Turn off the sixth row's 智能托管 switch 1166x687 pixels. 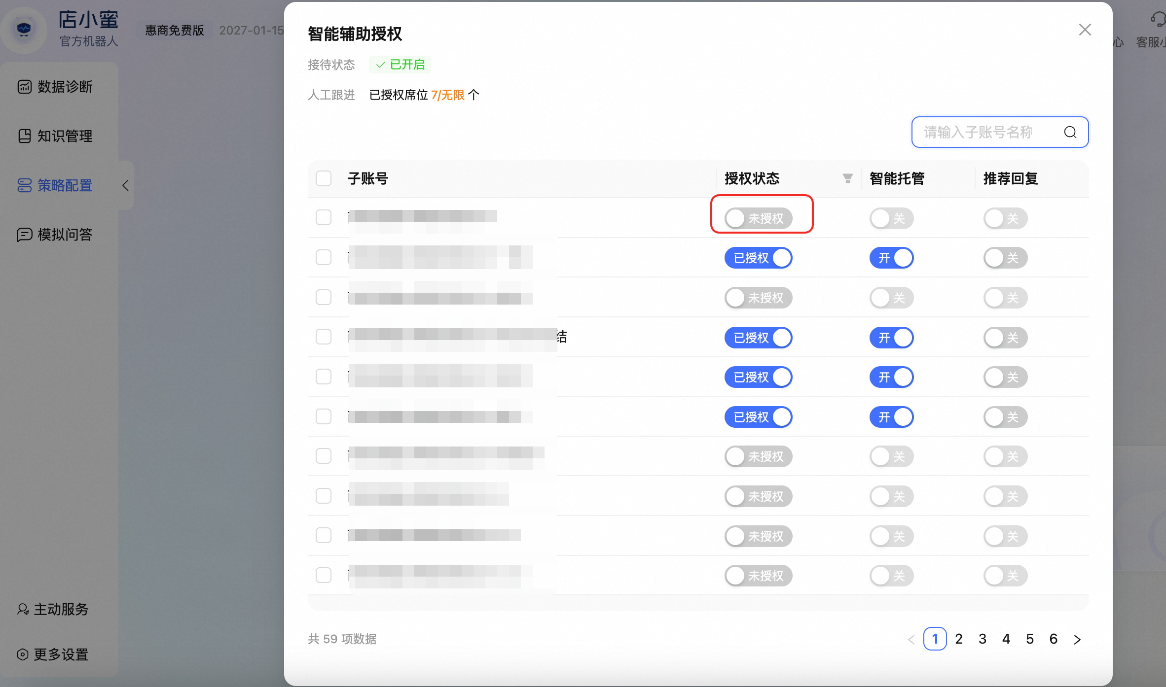click(892, 417)
